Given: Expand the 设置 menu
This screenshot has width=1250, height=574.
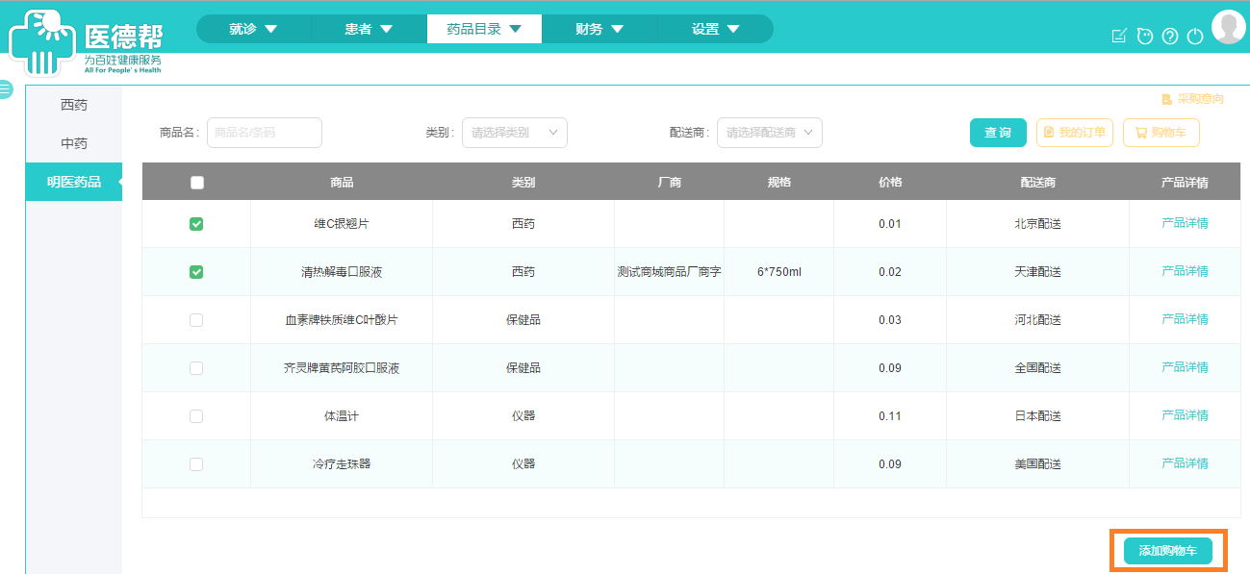Looking at the screenshot, I should click(x=715, y=29).
